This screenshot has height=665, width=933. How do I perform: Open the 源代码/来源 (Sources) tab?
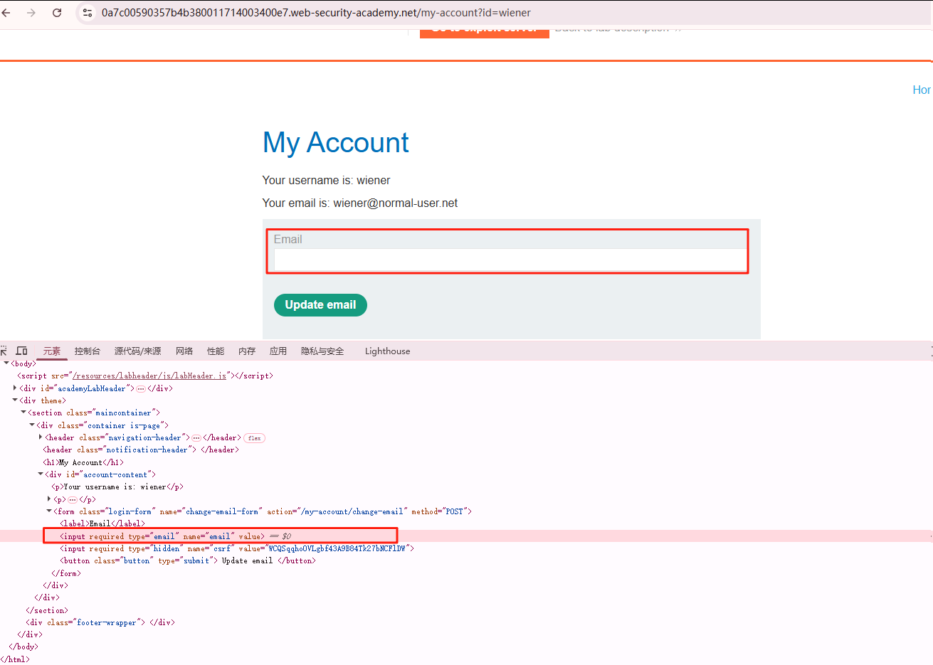coord(137,351)
